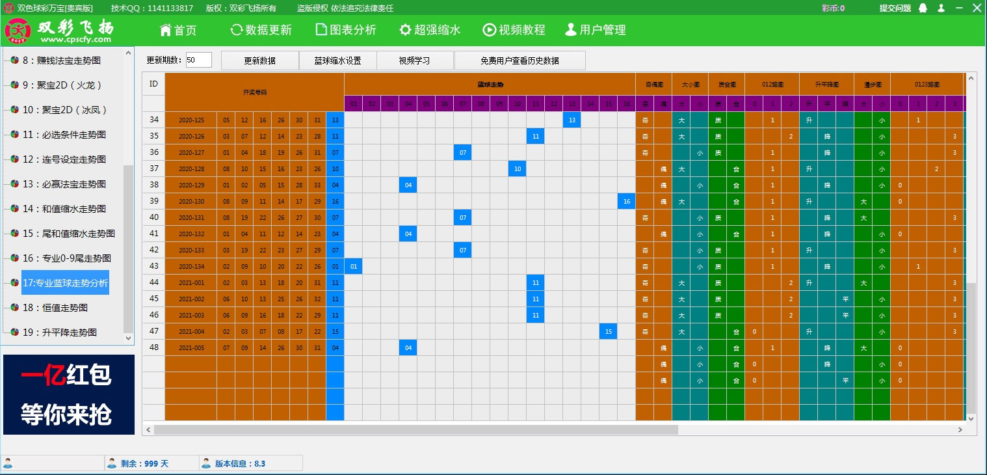Image resolution: width=987 pixels, height=475 pixels.
Task: Click the user icon beside 版本信息:8.3
Action: pos(207,463)
